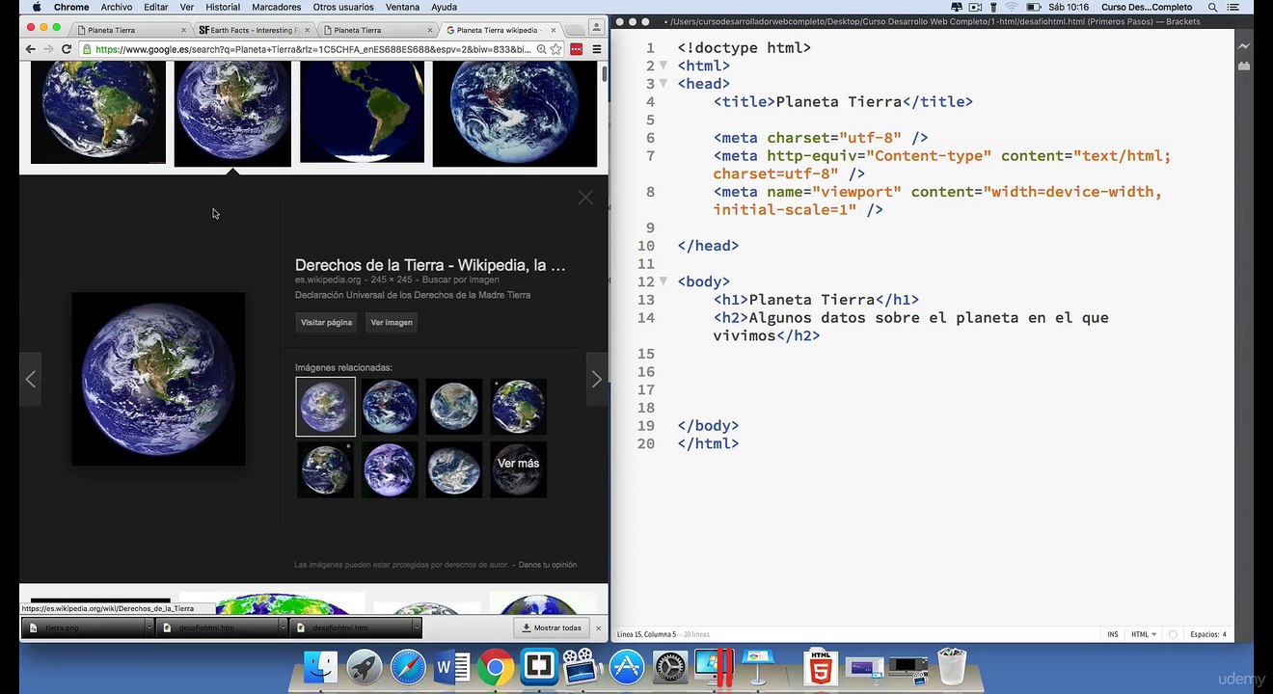Open Brackets Extension Manager icon
This screenshot has width=1273, height=694.
1244,66
